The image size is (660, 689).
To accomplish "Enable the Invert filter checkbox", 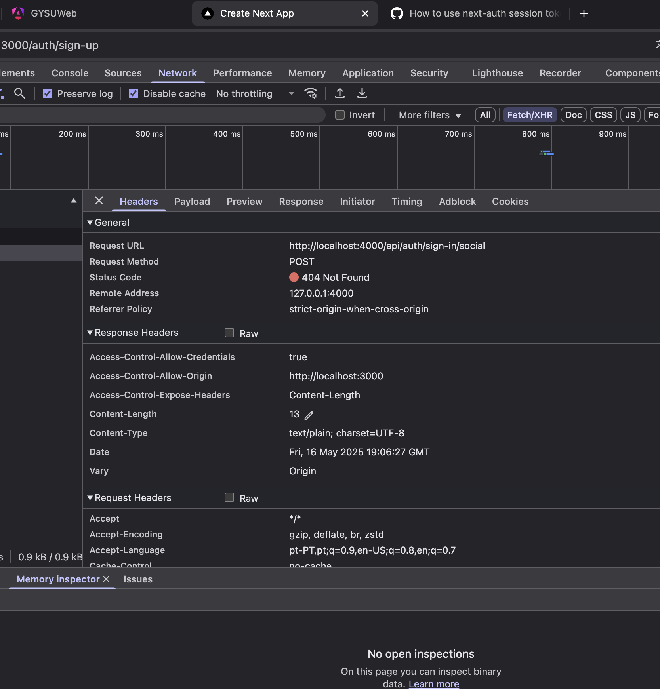I will pos(340,115).
